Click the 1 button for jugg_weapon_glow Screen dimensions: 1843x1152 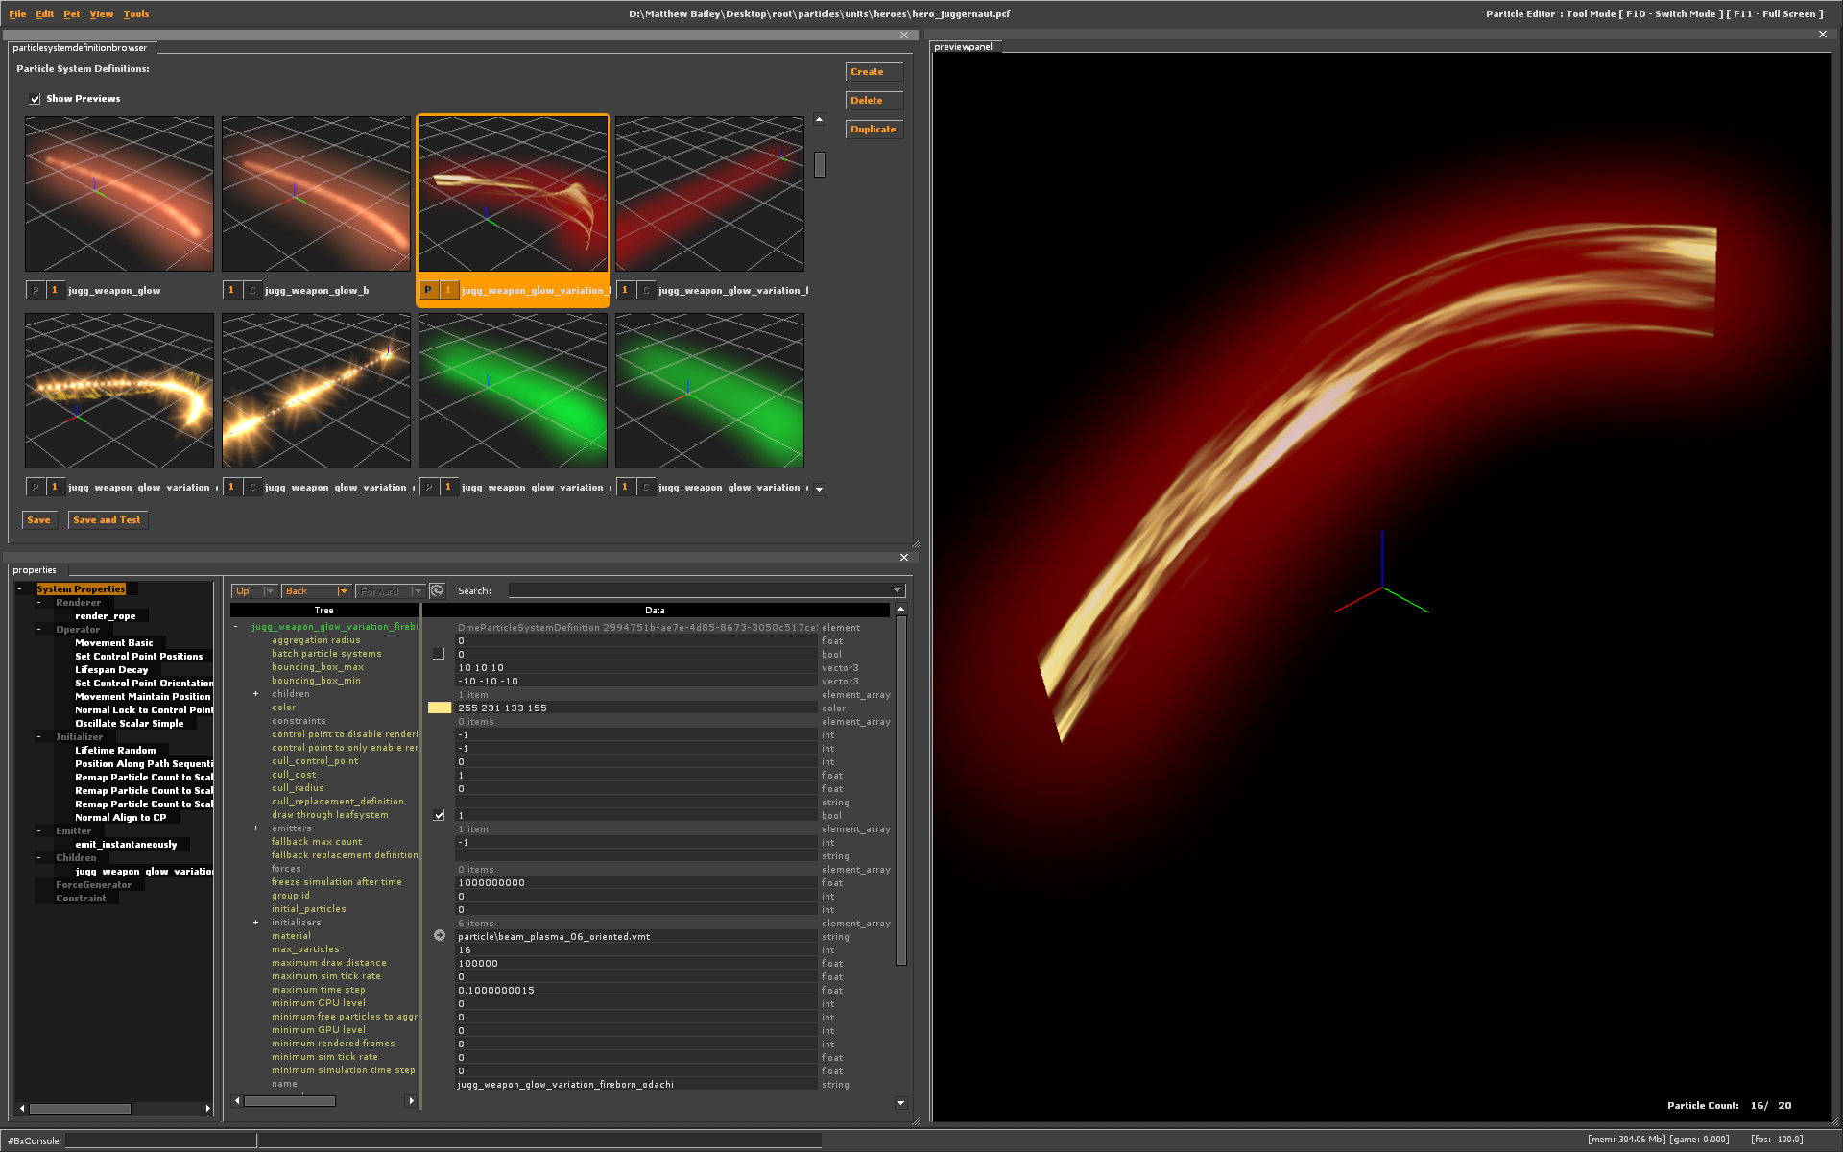(55, 290)
